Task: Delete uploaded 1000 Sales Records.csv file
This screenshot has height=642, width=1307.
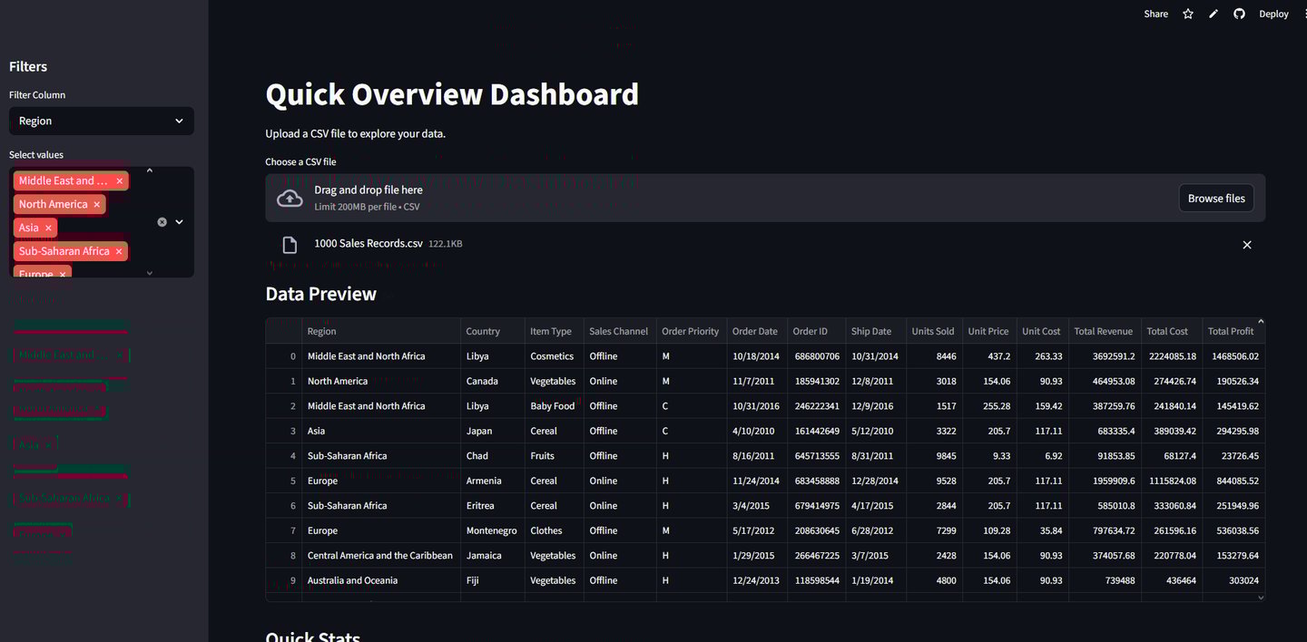Action: [x=1247, y=245]
